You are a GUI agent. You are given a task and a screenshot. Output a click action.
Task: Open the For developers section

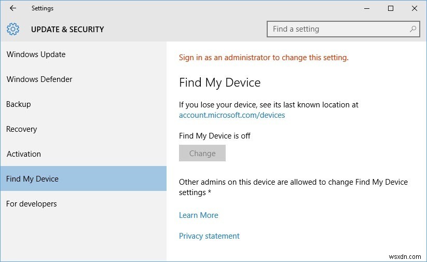click(32, 204)
